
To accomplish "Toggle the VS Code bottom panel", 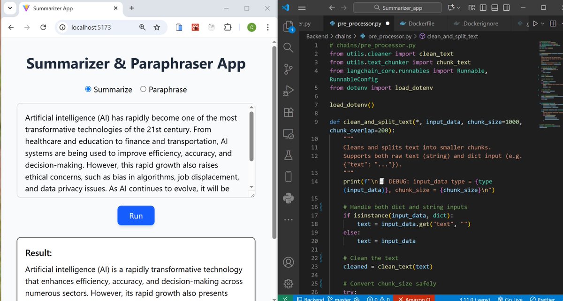I will [x=495, y=8].
